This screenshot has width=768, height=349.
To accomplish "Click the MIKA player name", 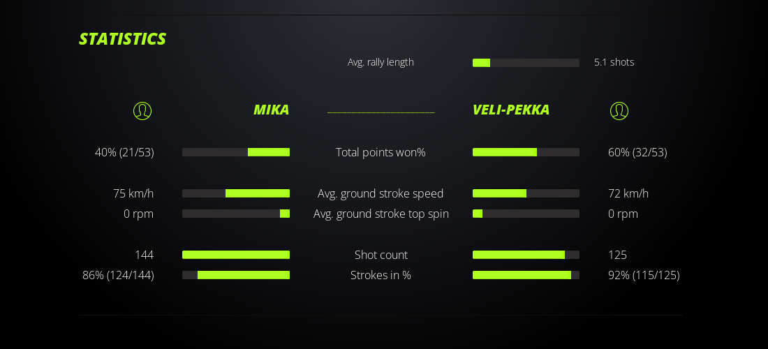I will pos(271,110).
